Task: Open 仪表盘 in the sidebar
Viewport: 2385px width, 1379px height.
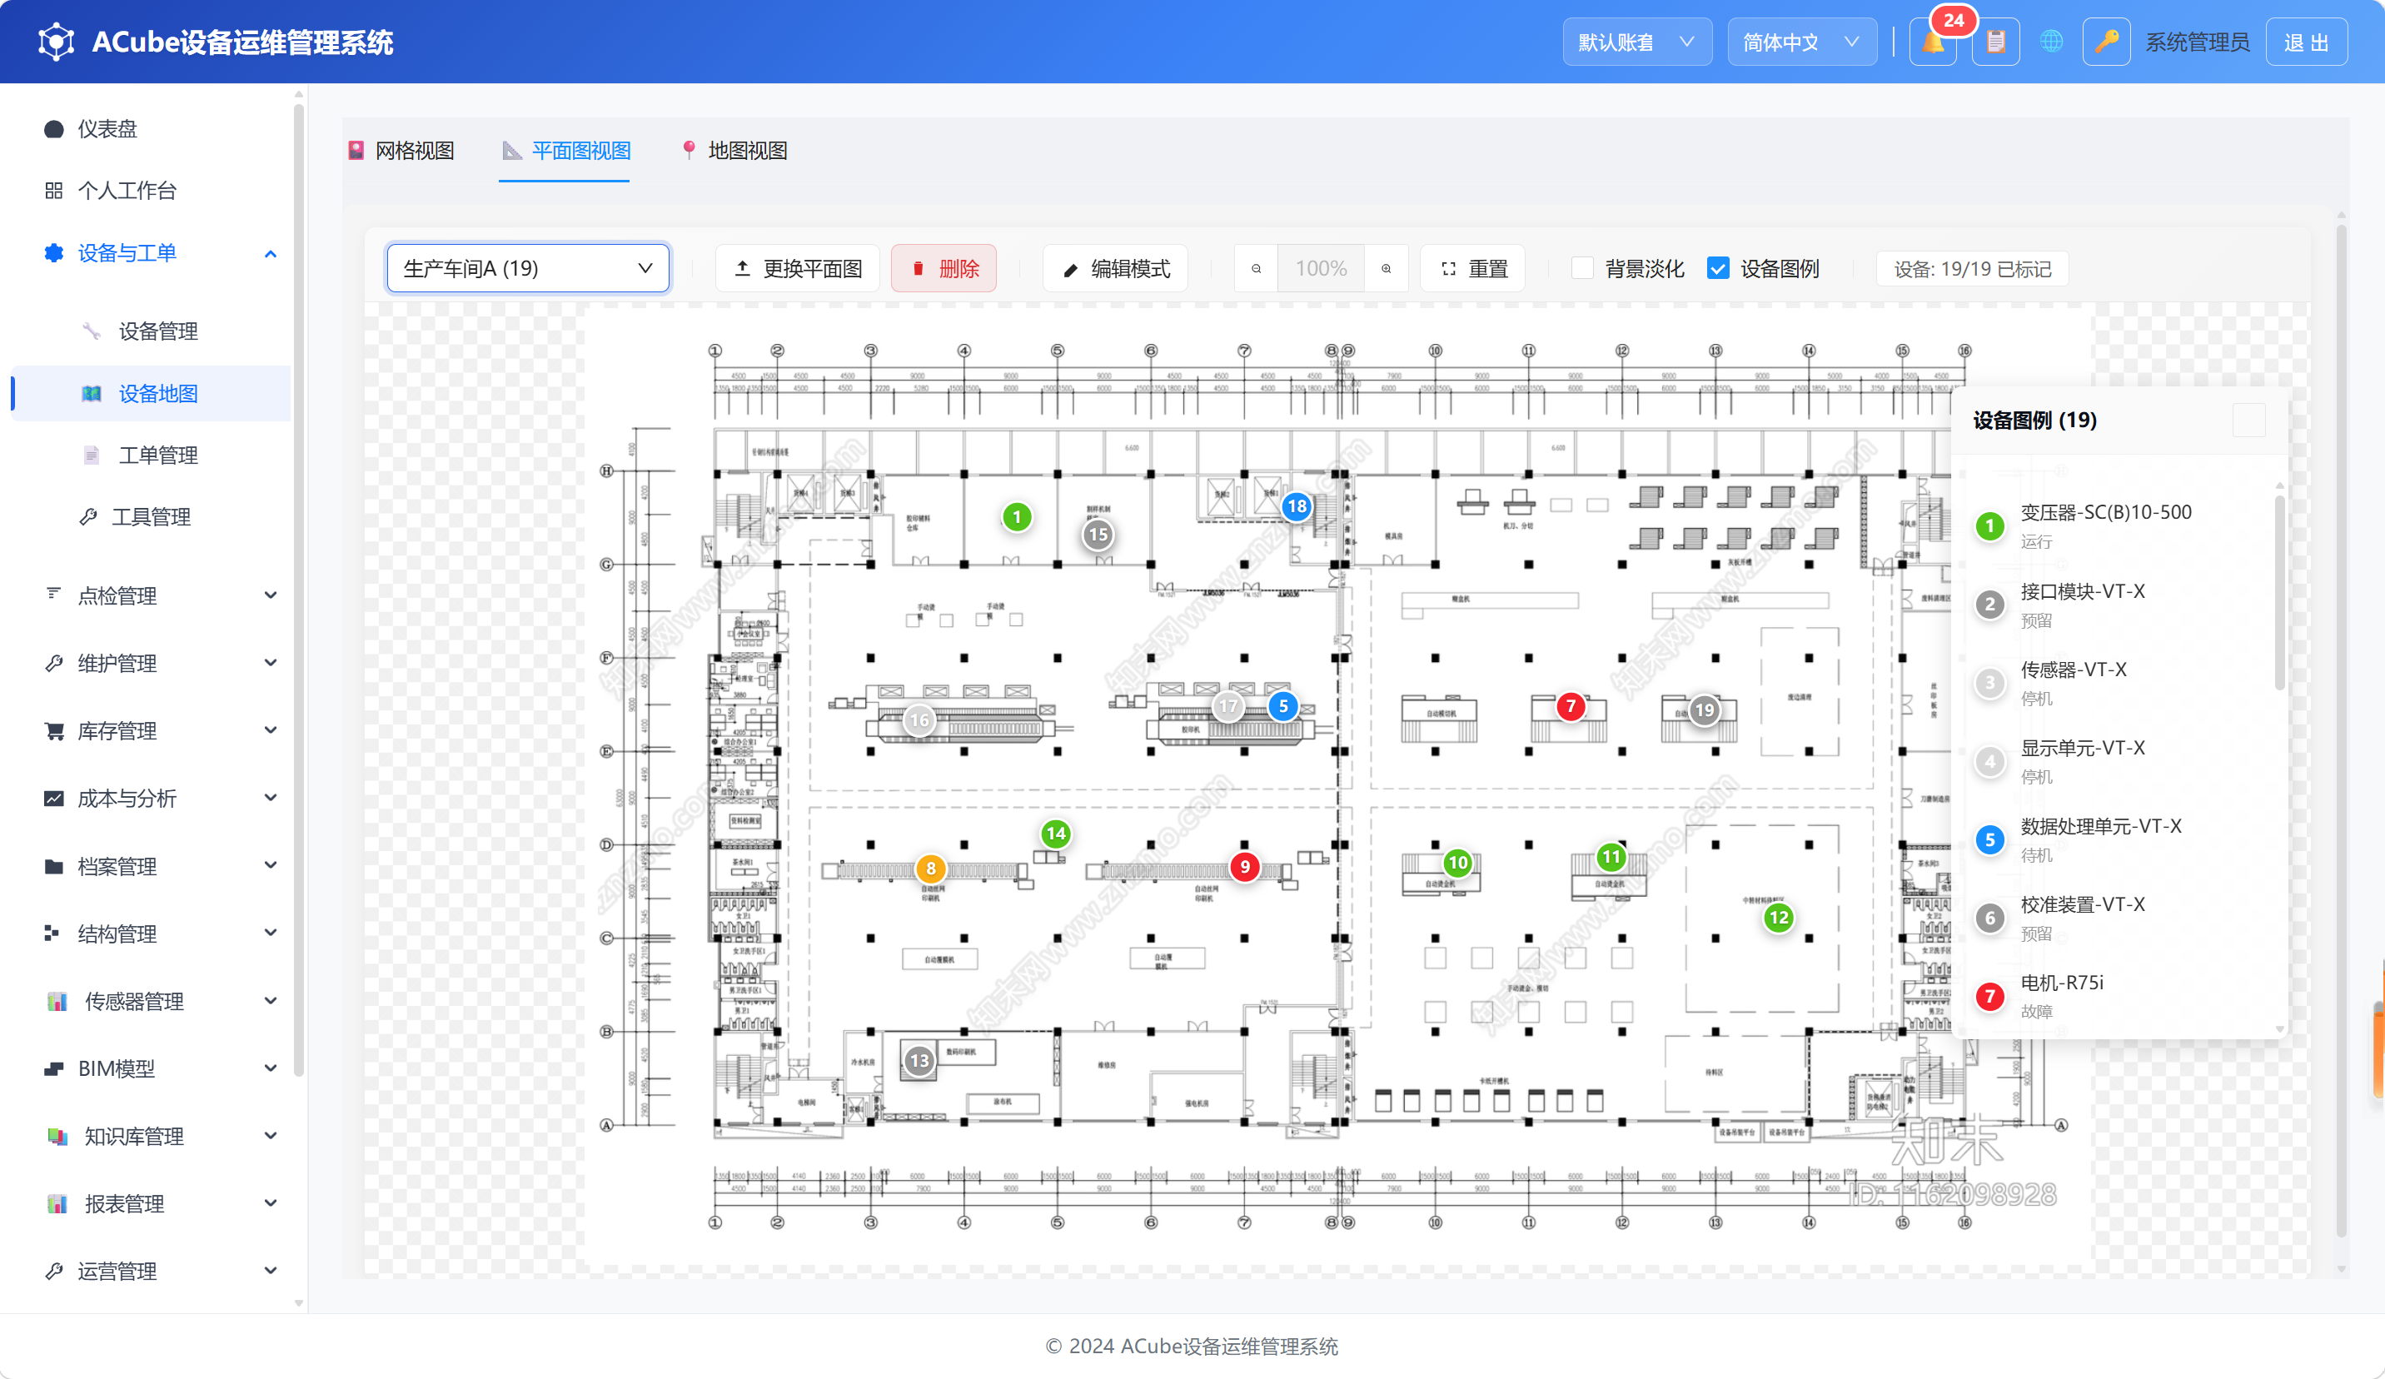Action: pyautogui.click(x=152, y=129)
